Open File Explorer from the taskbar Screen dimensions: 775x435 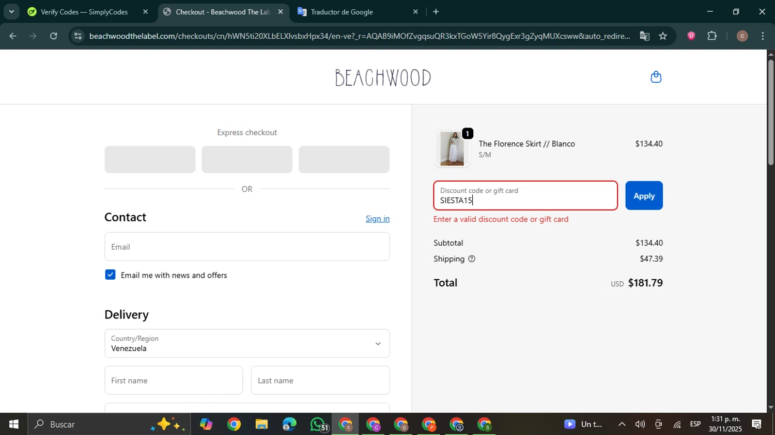[261, 424]
